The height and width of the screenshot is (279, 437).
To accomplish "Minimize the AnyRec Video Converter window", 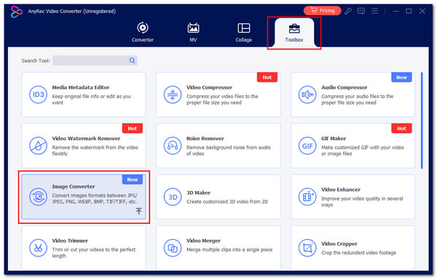I will point(395,11).
